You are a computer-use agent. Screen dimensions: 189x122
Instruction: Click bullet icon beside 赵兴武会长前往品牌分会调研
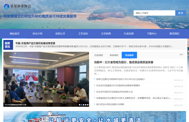[x=94, y=104]
